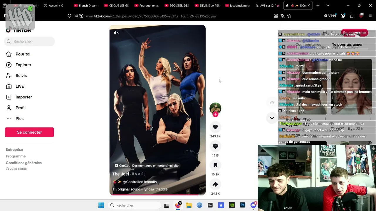Open the creator's avatar profile picture
Image resolution: width=376 pixels, height=211 pixels.
215,108
